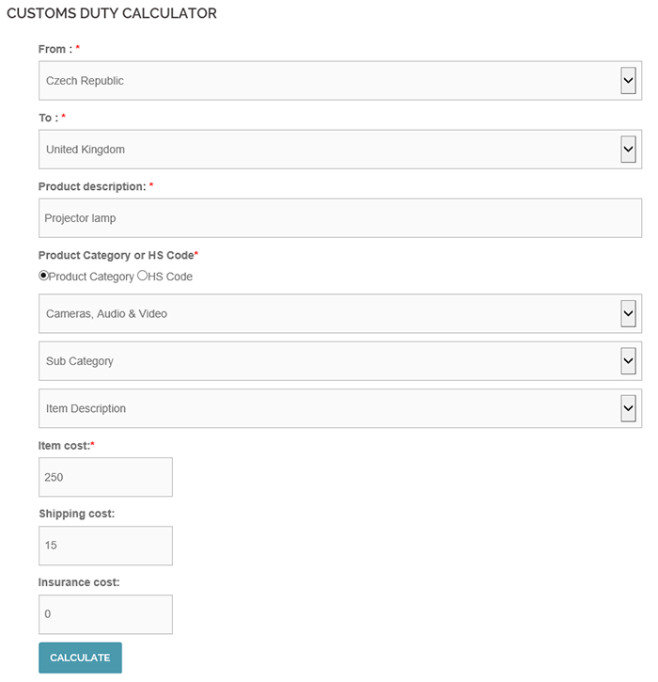
Task: Open the United Kingdom destination selector
Action: (x=320, y=150)
